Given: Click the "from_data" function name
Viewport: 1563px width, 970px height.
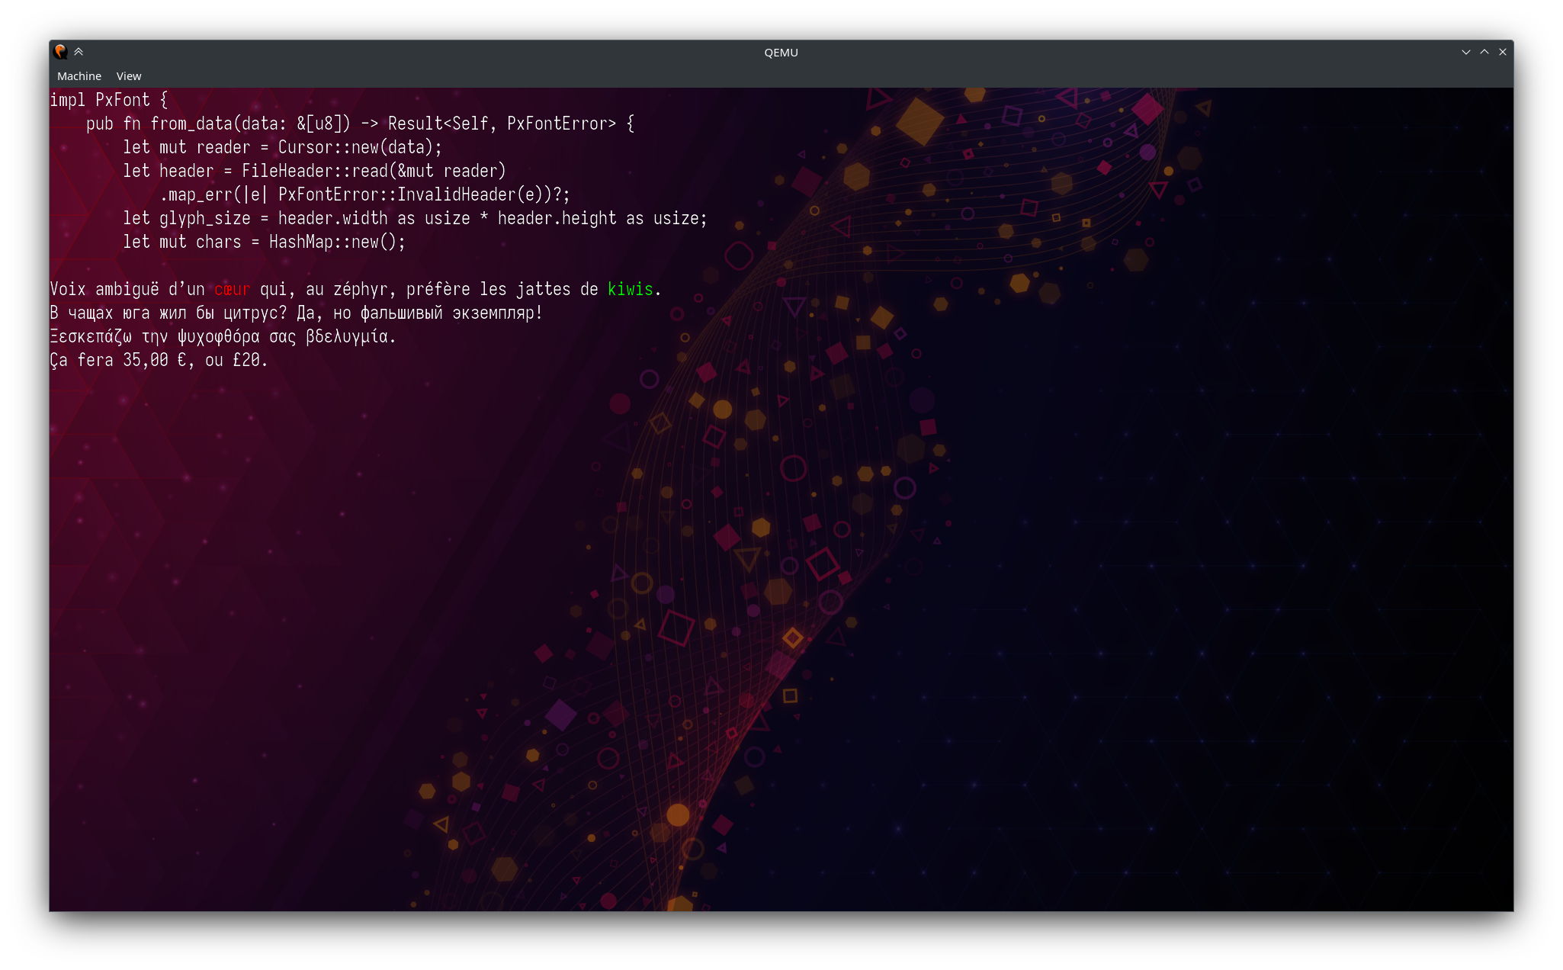Looking at the screenshot, I should pos(191,124).
